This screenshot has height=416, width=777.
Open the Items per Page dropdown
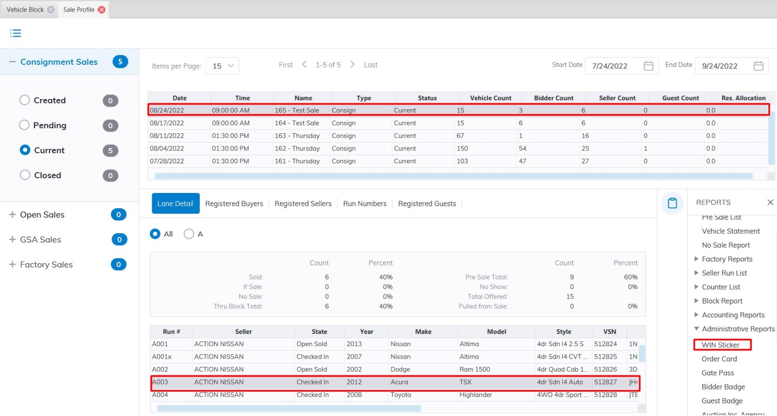point(222,66)
